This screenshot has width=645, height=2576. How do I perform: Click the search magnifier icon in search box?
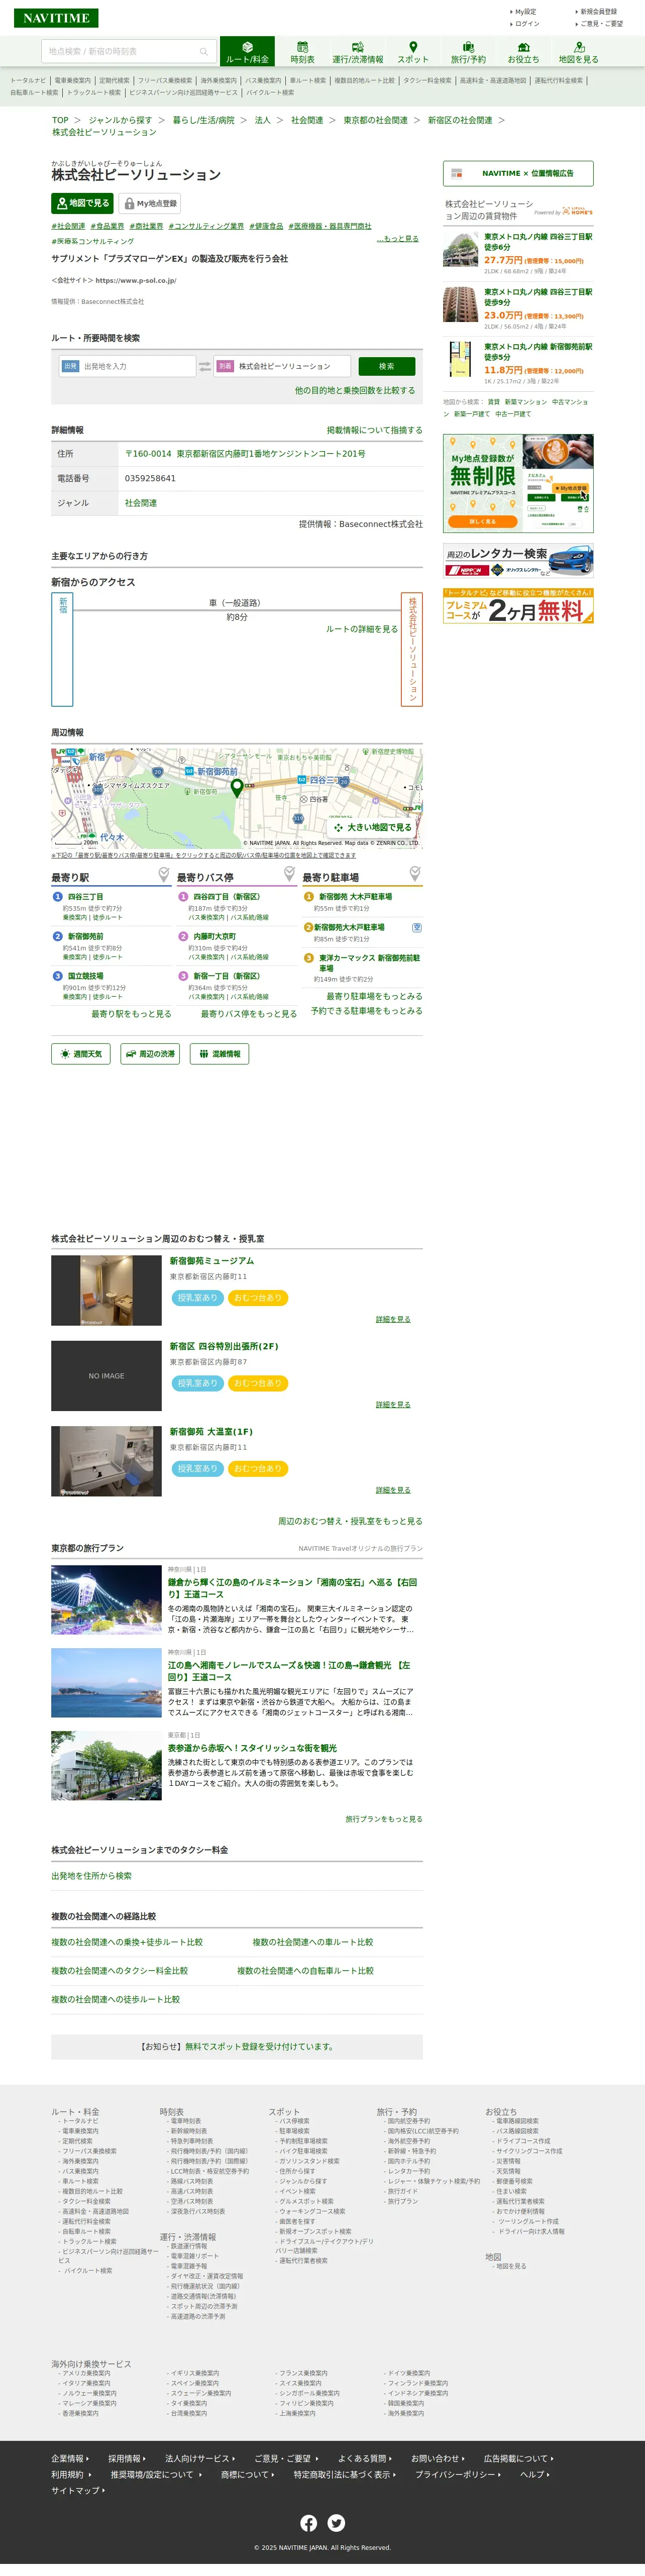(203, 52)
